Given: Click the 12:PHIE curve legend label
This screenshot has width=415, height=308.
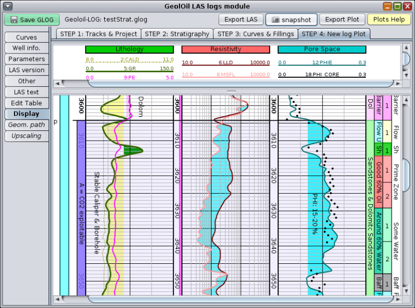Looking at the screenshot, I should 322,62.
